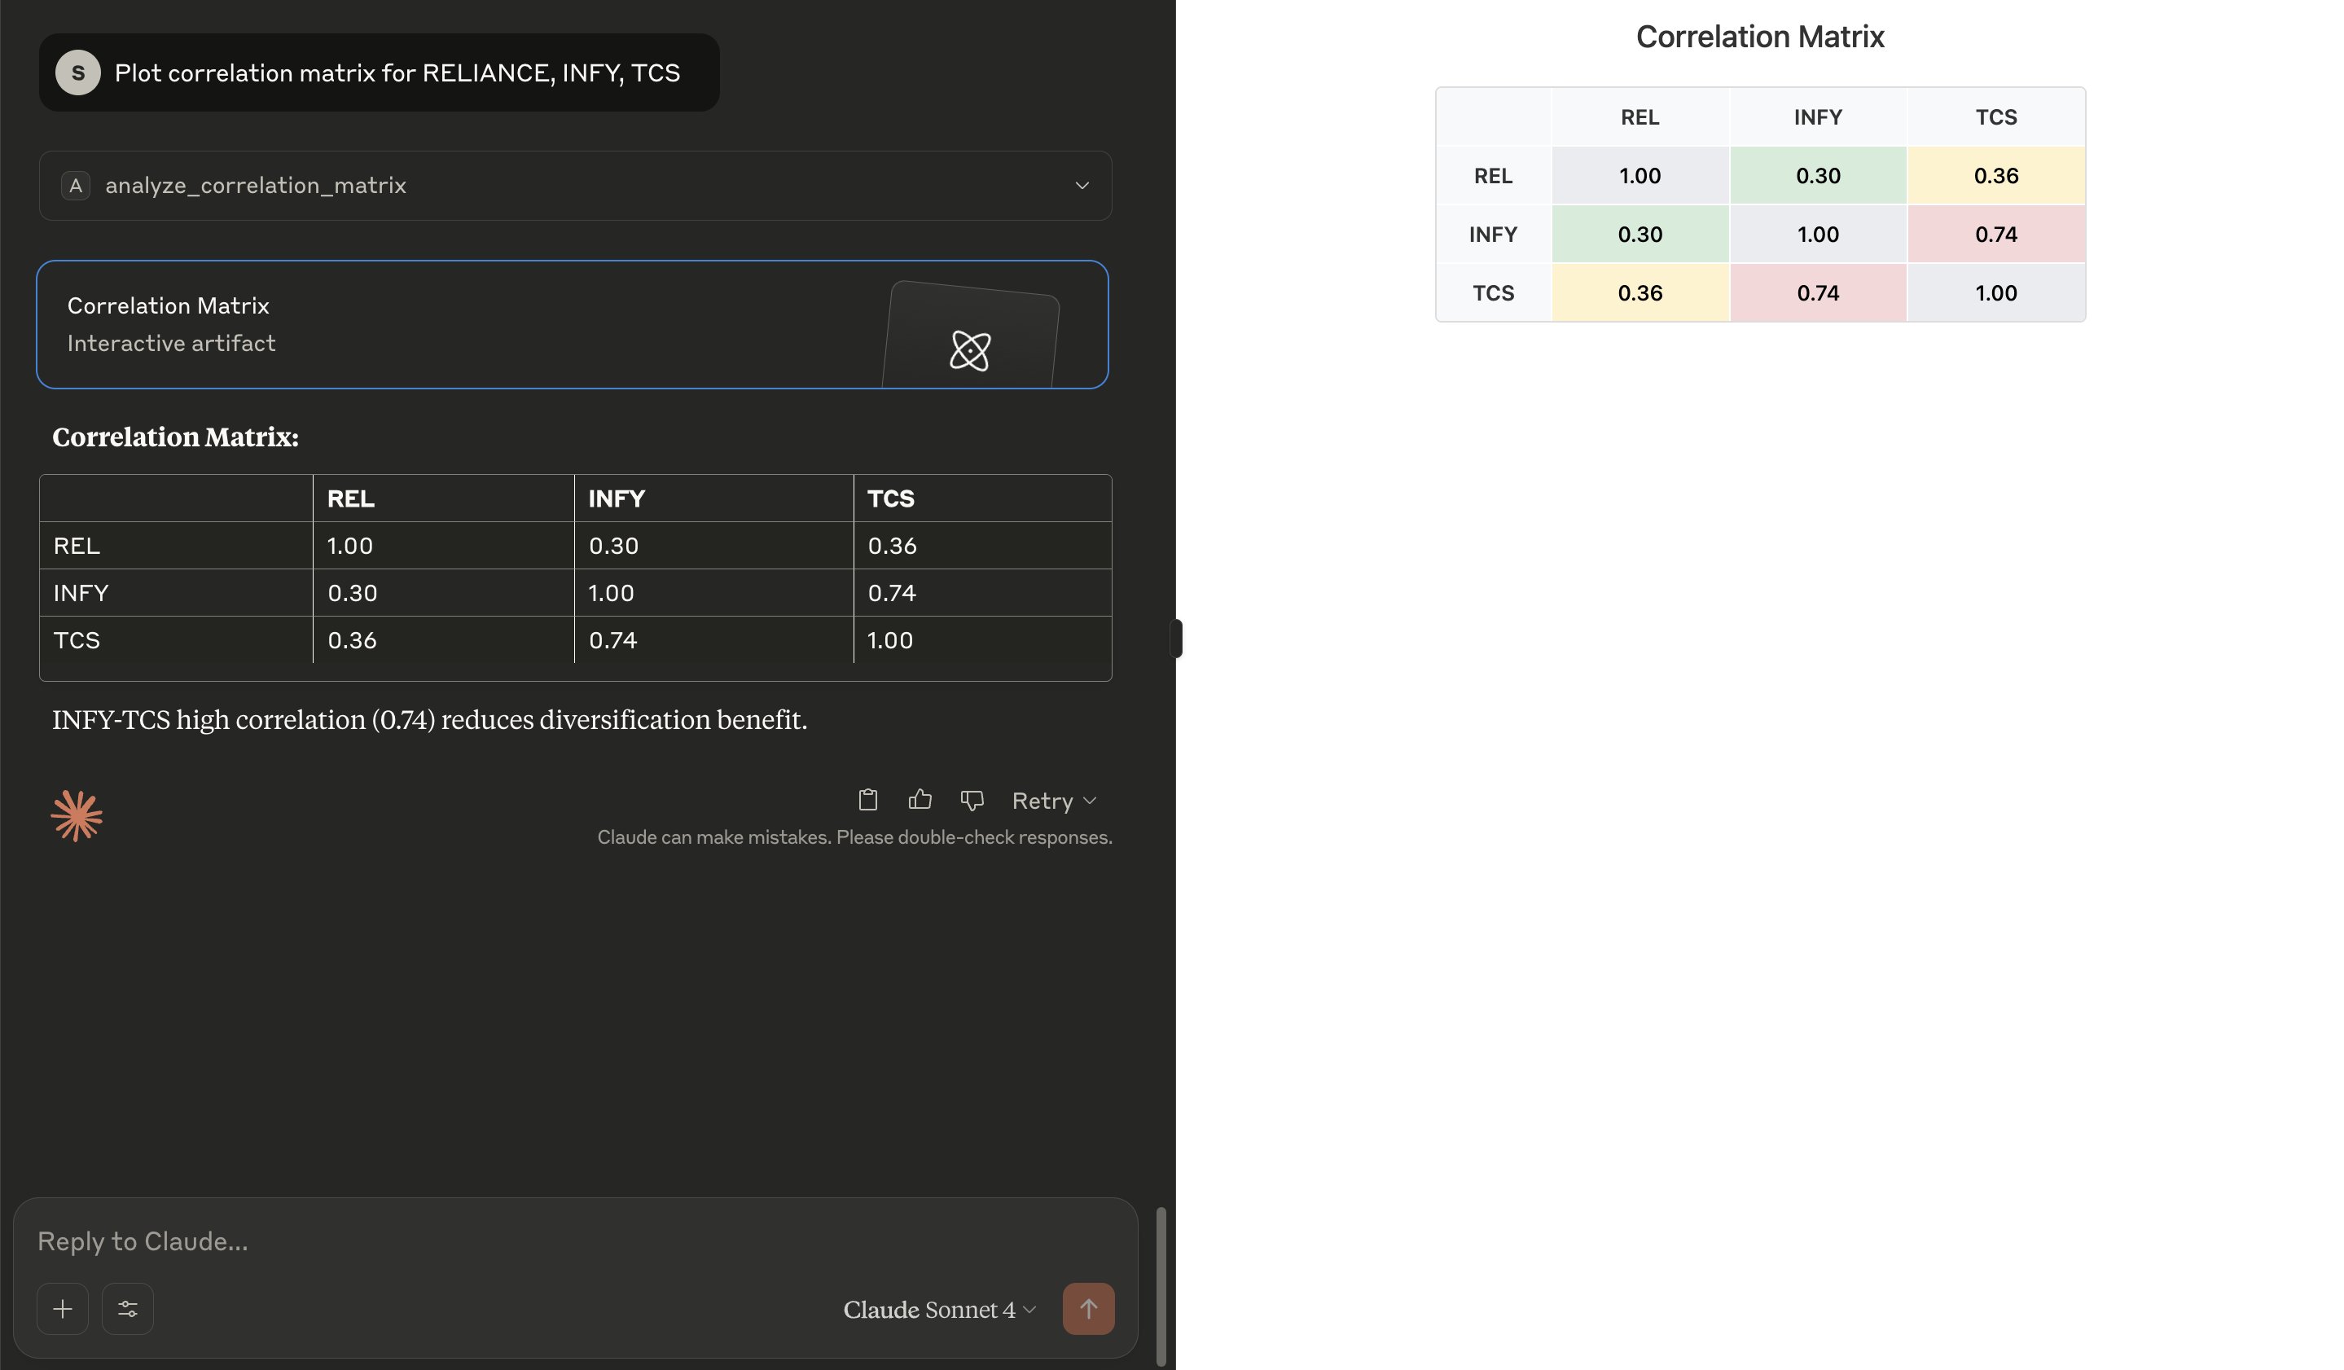Click the artifact atom icon
Viewport: 2344px width, 1370px height.
(970, 350)
